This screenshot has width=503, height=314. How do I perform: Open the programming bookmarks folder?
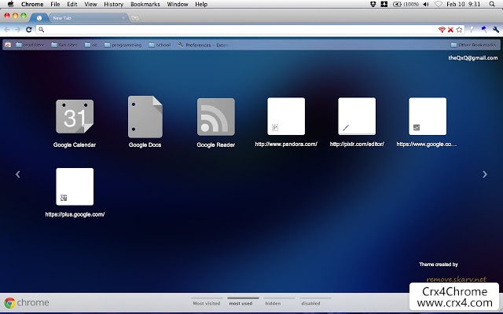(123, 45)
